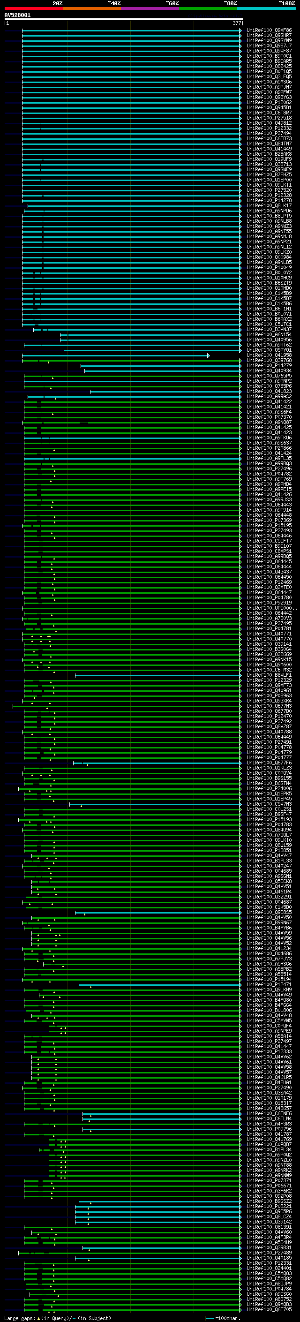300x1322 pixels.
Task: Click the 377 end position label
Action: coord(237,23)
